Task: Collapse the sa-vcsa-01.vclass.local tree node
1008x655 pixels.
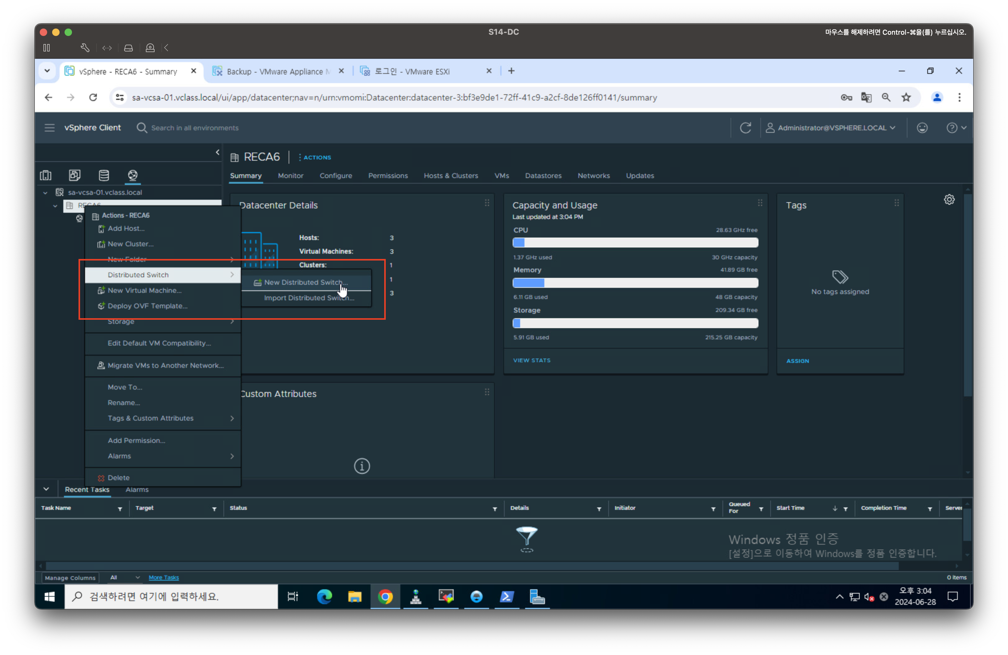Action: tap(45, 193)
